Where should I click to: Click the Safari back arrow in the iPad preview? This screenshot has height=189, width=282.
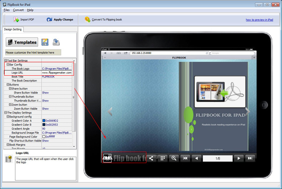point(105,53)
